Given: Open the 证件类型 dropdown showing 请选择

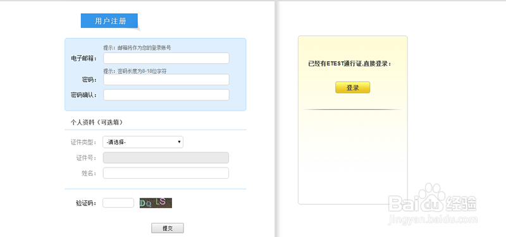Looking at the screenshot, I should click(x=143, y=142).
